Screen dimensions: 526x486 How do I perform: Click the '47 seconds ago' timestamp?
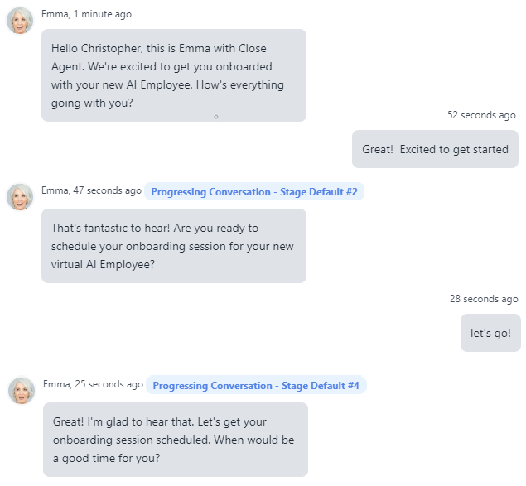107,190
